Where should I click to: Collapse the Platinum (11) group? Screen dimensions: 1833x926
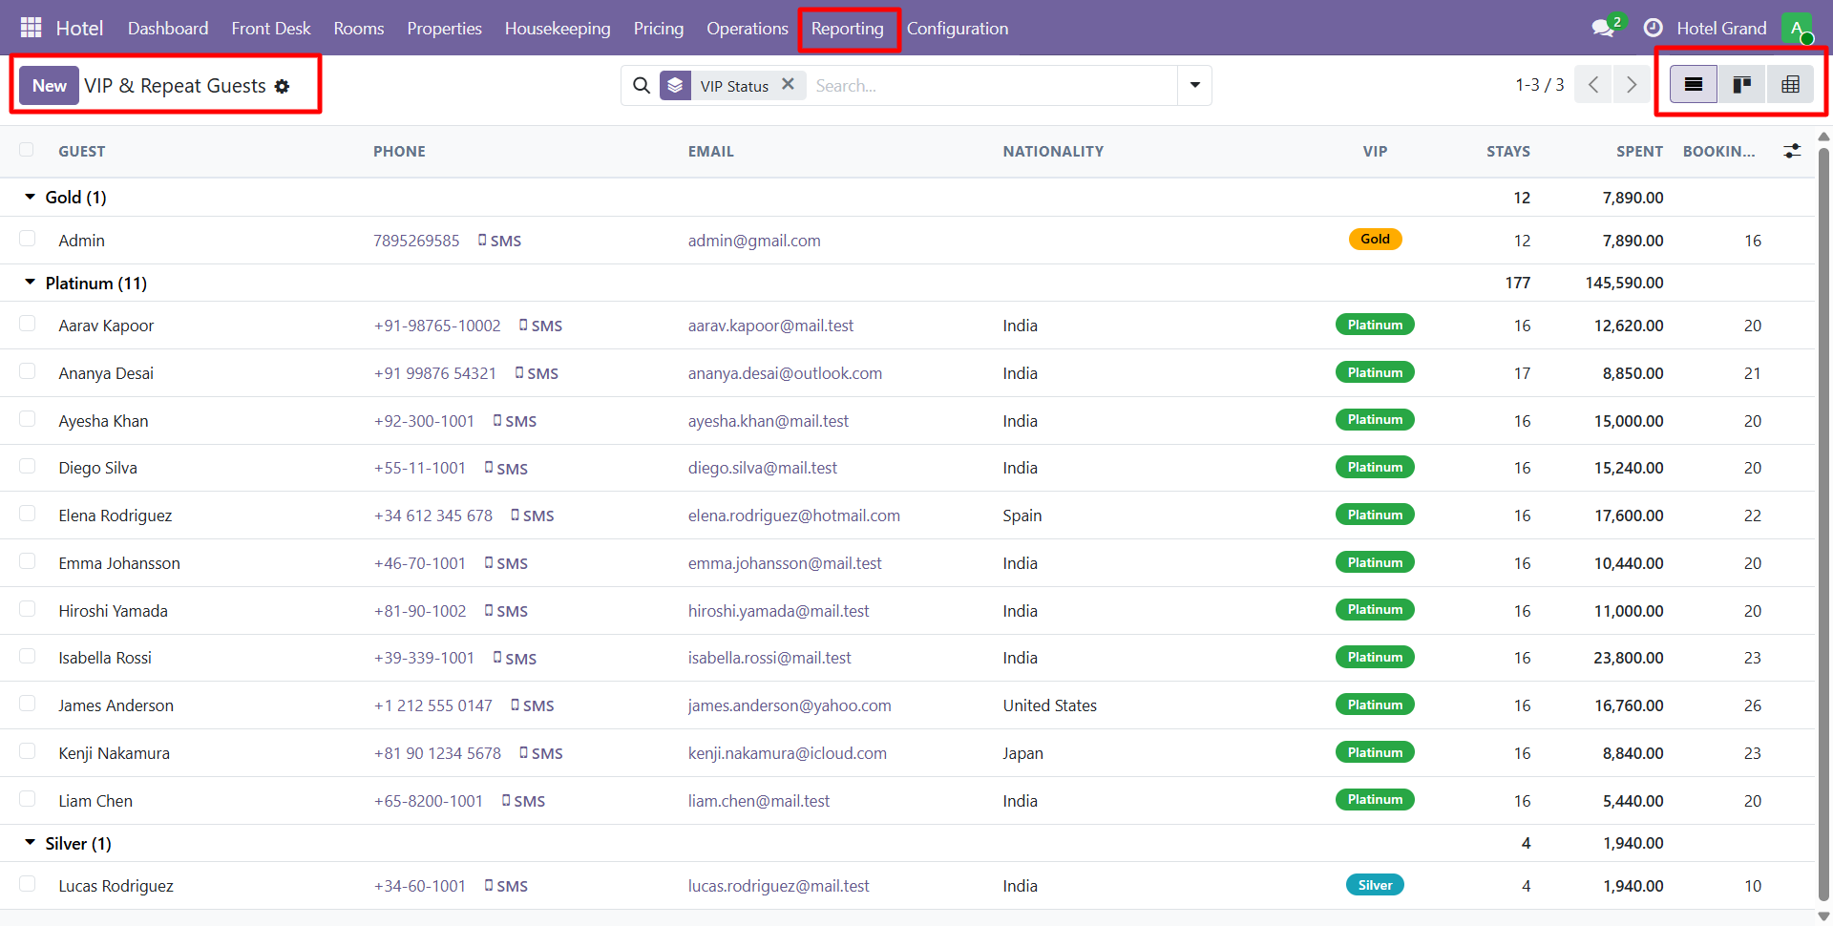coord(31,283)
